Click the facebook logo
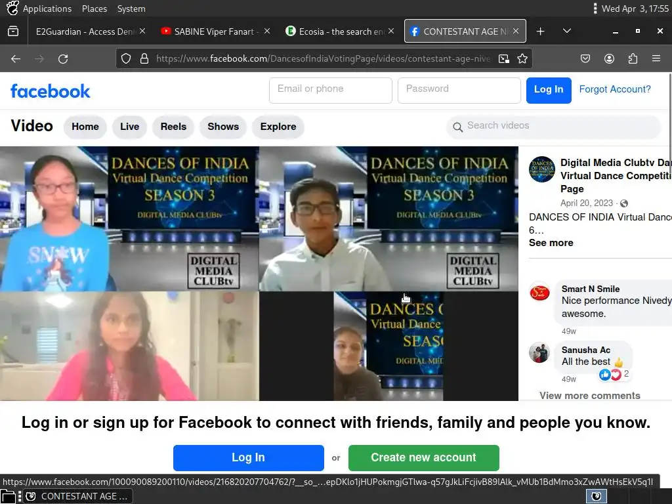 coord(50,91)
